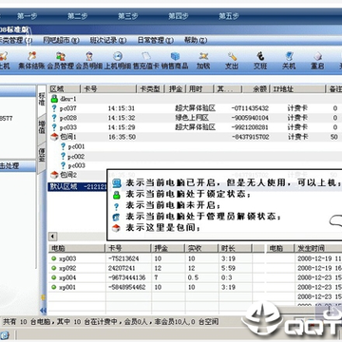
Task: Click card number -75213624
Action: coord(123,258)
